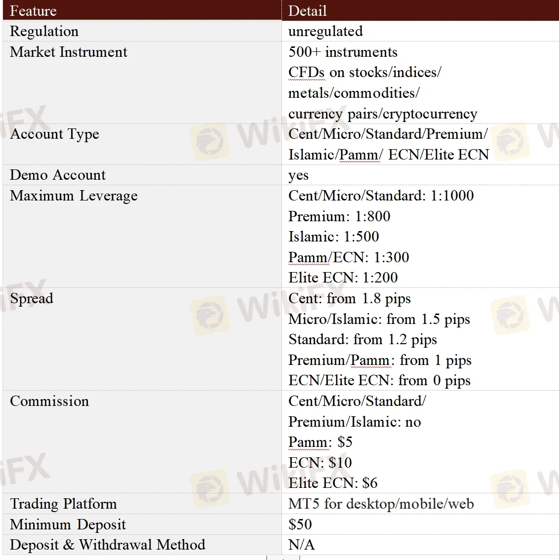Image resolution: width=559 pixels, height=560 pixels.
Task: Click the "500+ instruments" text line
Action: point(343,52)
